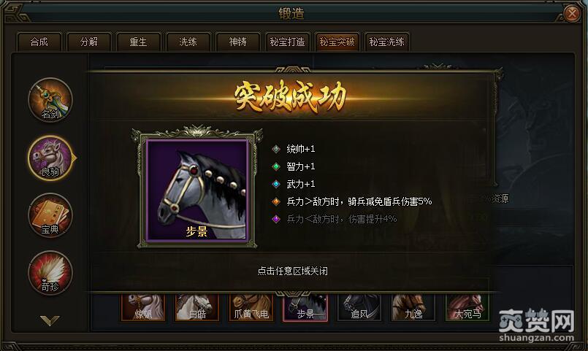Pick the 白皓 horse thumbnail
Viewport: 588px width, 351px height.
pyautogui.click(x=197, y=307)
